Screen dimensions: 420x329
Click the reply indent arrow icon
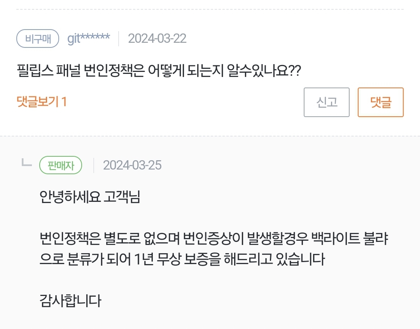[x=26, y=163]
